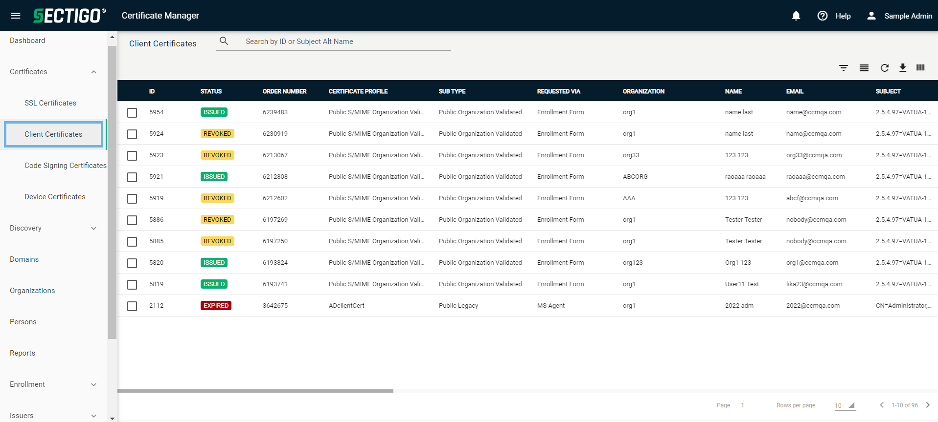Select checkbox for certificate 5885

point(132,241)
